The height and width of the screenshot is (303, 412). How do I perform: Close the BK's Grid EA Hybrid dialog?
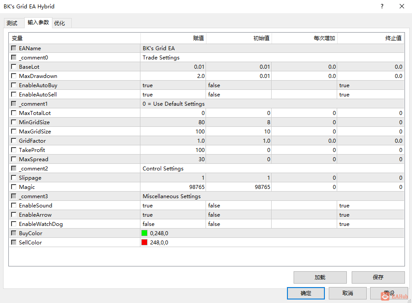tap(402, 6)
